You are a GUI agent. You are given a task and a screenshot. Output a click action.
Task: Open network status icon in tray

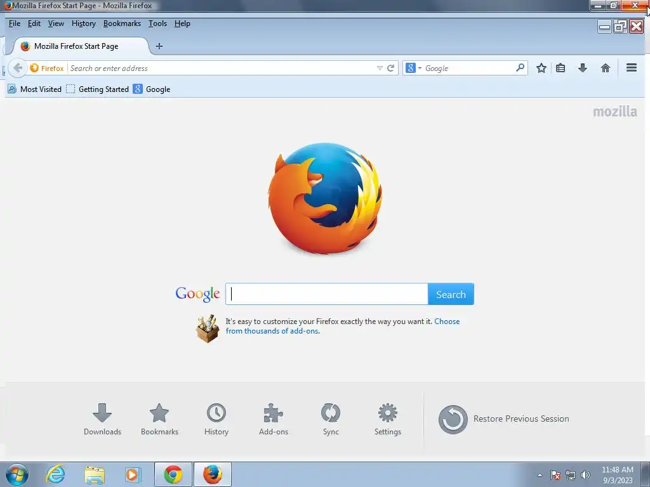pyautogui.click(x=571, y=475)
